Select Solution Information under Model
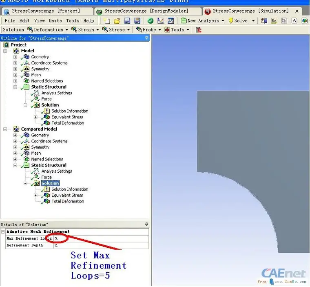The image size is (310, 287). pos(70,111)
